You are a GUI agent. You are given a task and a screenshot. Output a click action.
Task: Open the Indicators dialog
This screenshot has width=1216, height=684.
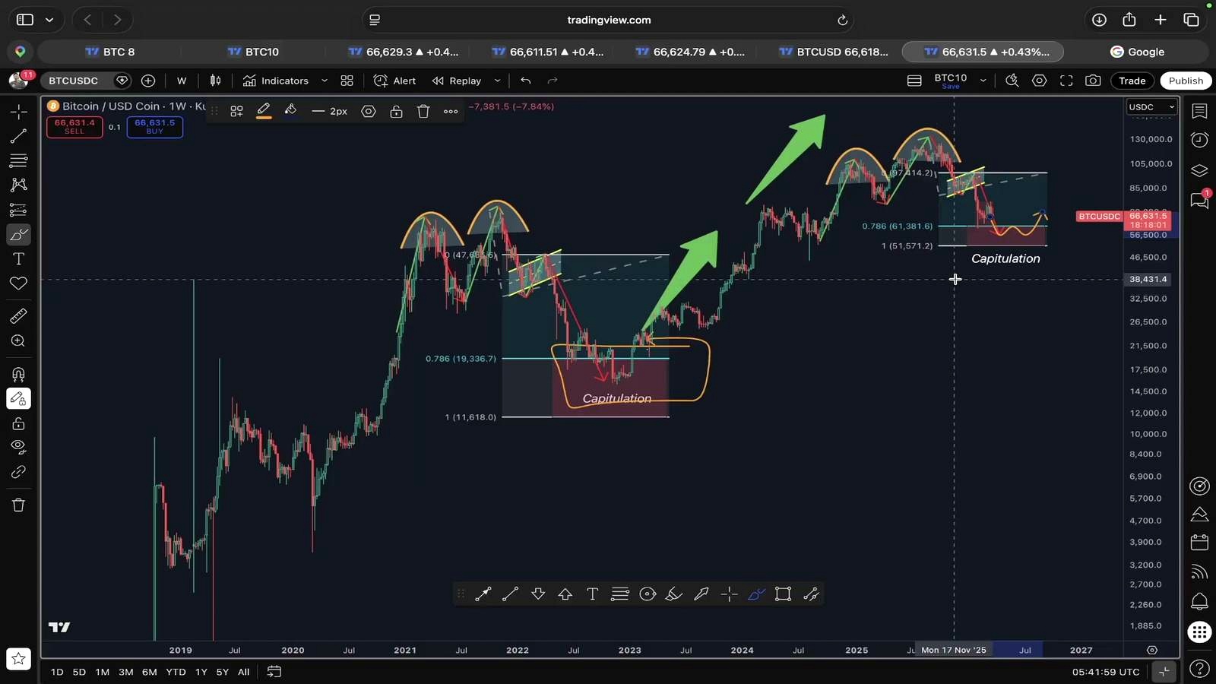click(x=276, y=81)
